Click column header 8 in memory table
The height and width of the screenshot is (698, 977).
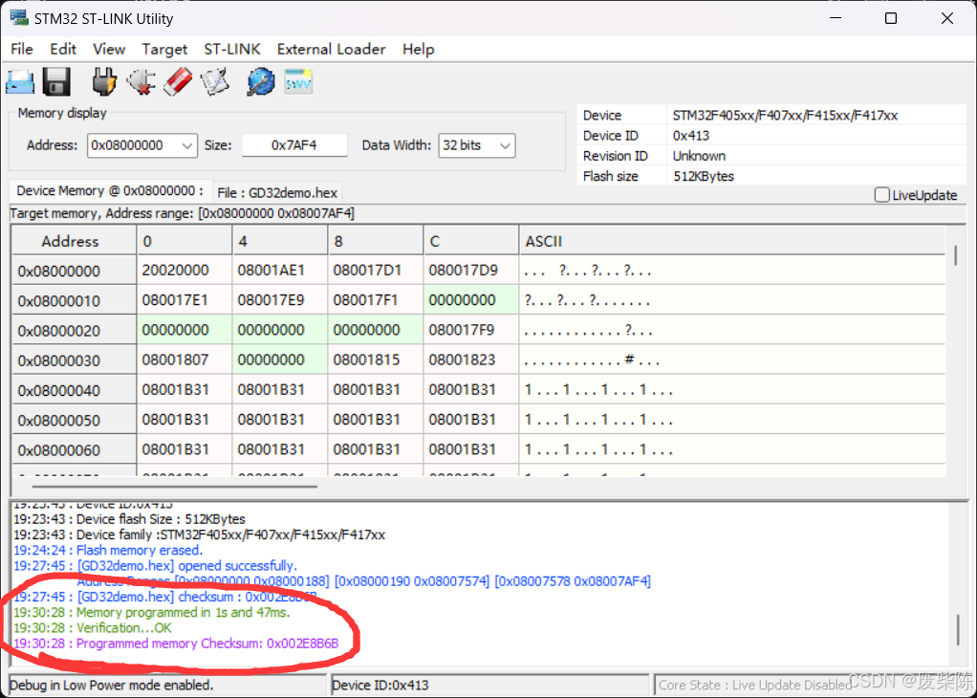coord(376,241)
